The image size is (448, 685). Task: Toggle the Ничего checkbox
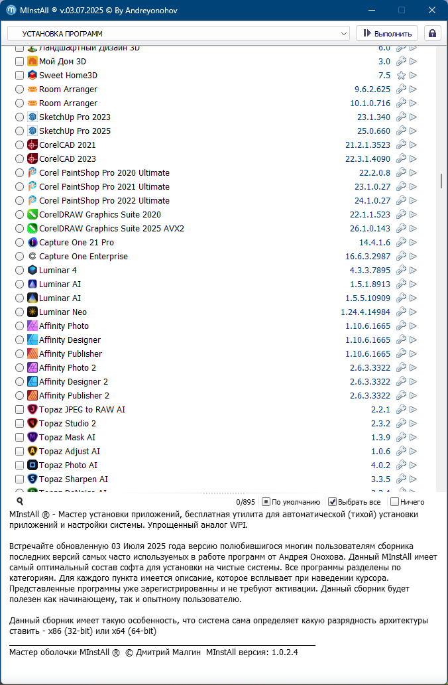[395, 502]
